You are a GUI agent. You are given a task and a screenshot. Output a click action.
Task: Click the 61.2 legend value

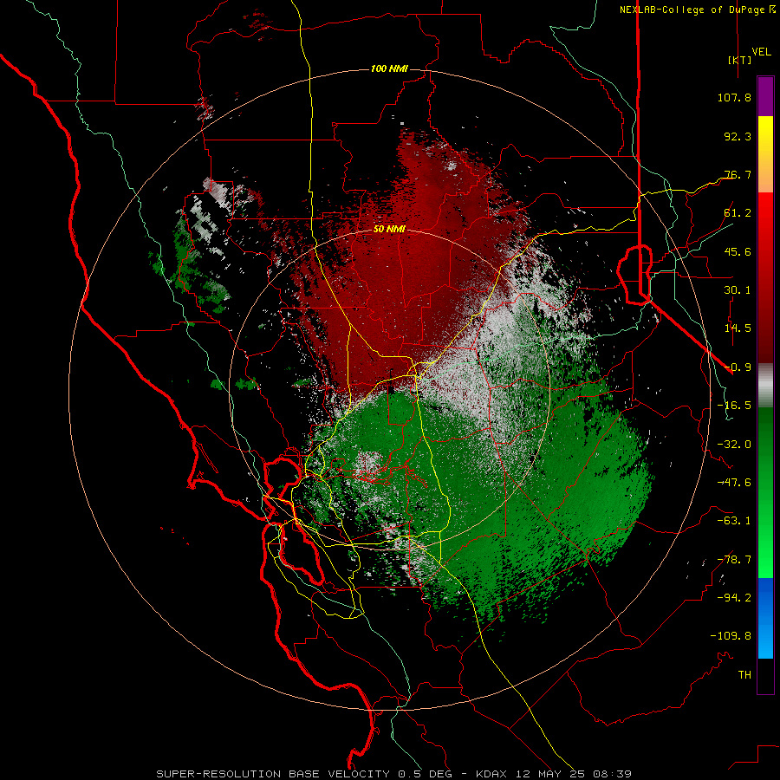738,213
